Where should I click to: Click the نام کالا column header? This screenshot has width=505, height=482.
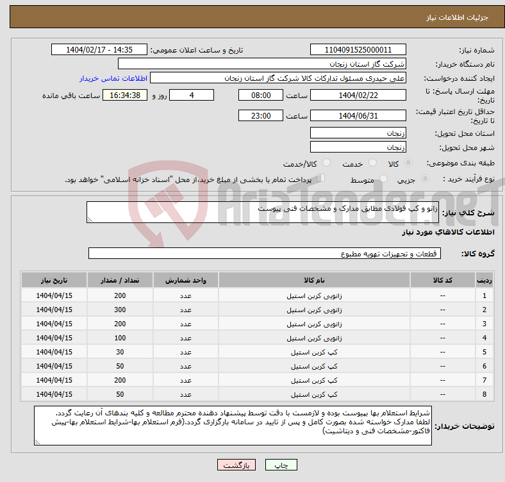[314, 280]
